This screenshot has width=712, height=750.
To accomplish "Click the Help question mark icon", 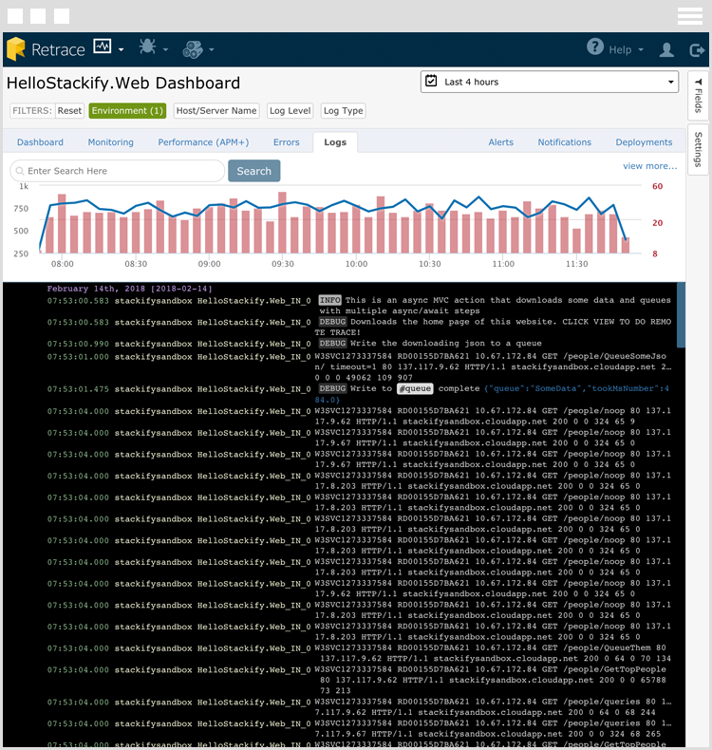I will pos(595,47).
